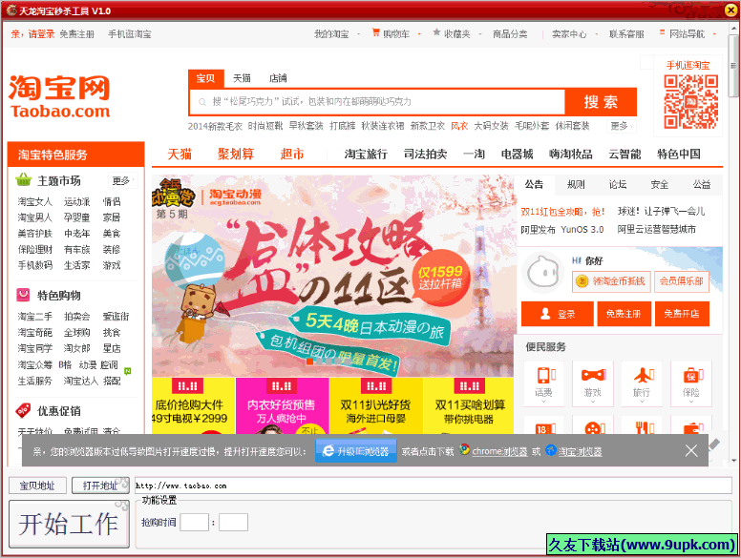Click the orange 搜索 button
Screen dimensions: 741x558
click(x=601, y=102)
